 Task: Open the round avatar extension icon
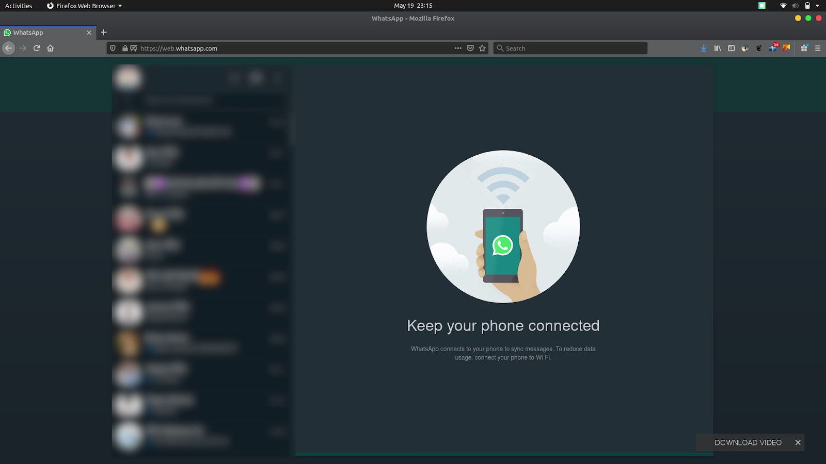pos(745,48)
